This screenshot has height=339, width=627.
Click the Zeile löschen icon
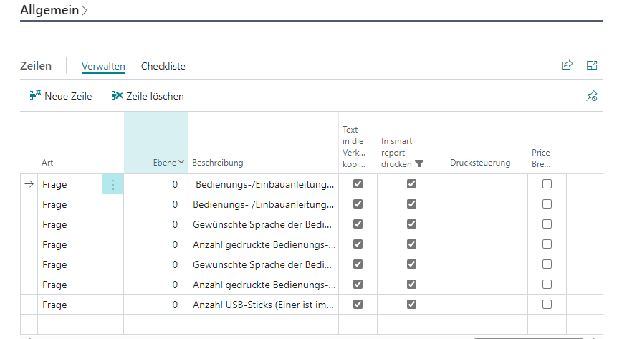click(x=117, y=95)
